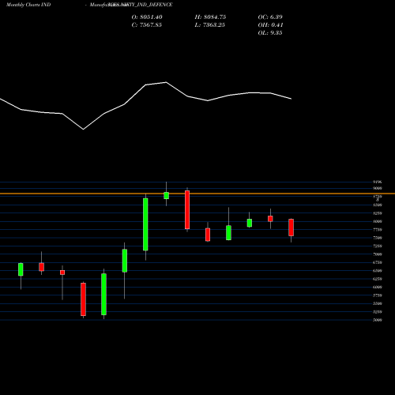Click the 8000 price axis label
This screenshot has height=395, width=395.
click(378, 221)
